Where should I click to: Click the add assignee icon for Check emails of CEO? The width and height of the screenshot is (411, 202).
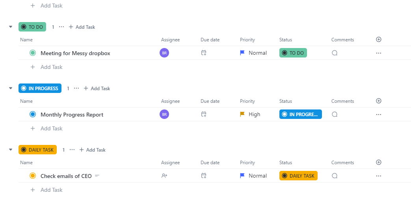click(x=164, y=176)
